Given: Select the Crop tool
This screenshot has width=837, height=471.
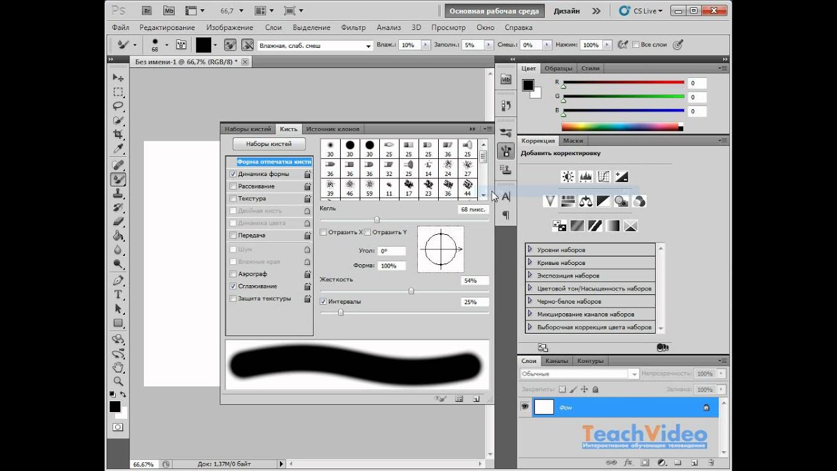Looking at the screenshot, I should click(118, 135).
